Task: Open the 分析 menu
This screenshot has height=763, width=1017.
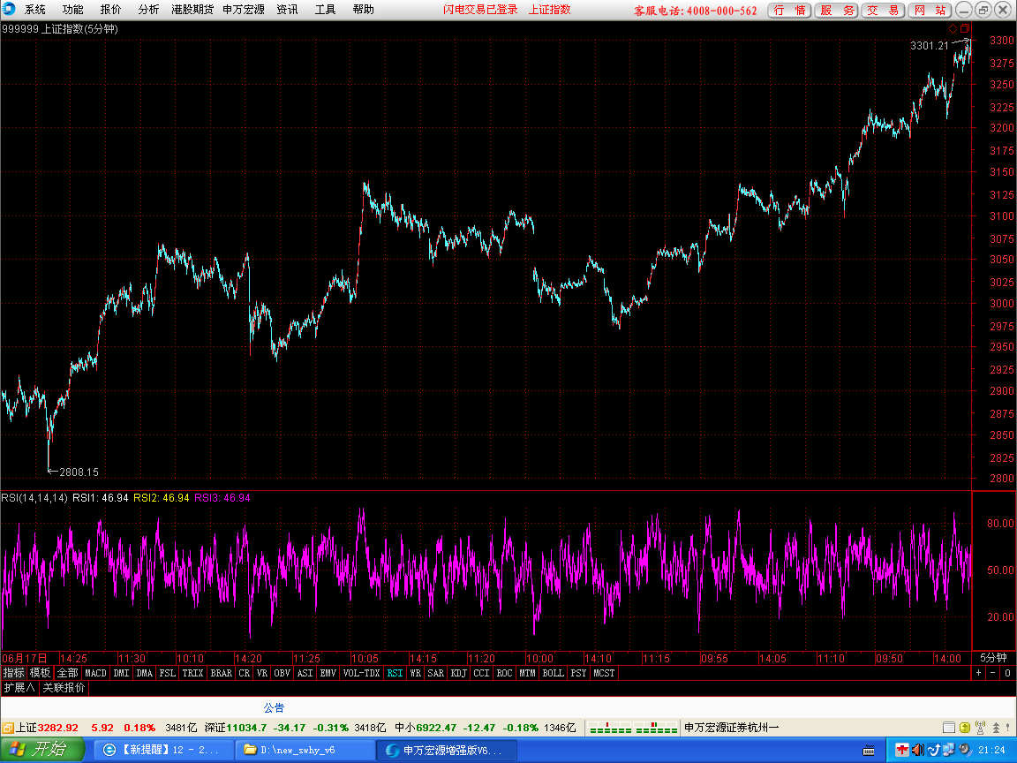Action: point(148,9)
